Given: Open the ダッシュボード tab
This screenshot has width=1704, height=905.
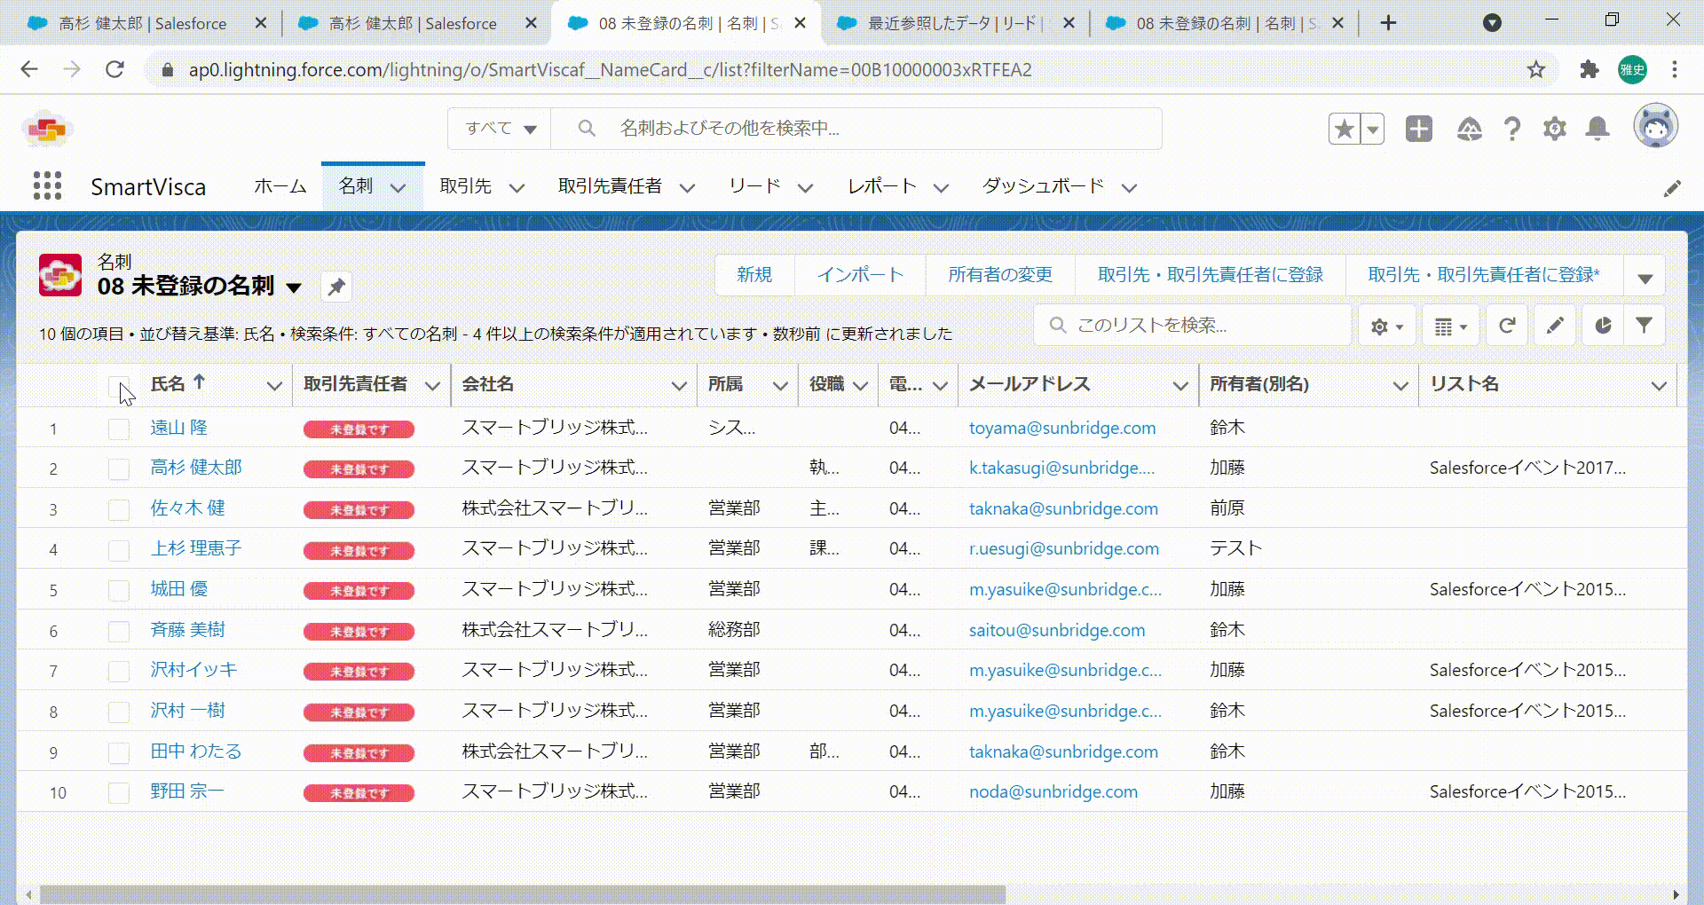Looking at the screenshot, I should coord(1044,186).
